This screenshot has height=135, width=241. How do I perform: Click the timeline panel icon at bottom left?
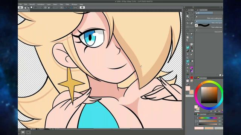23,132
